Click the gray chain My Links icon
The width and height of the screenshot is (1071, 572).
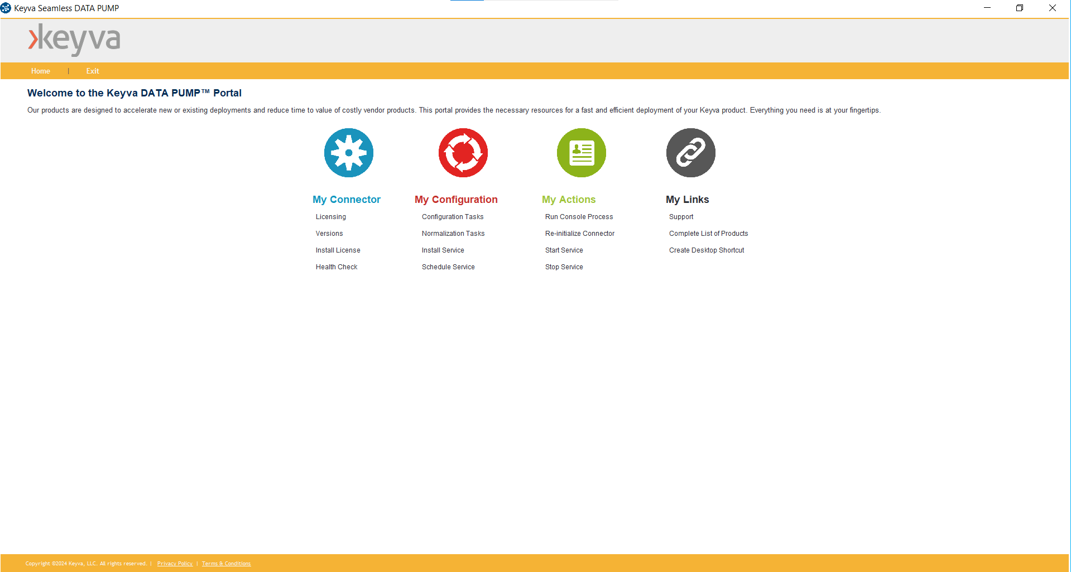[x=690, y=153]
